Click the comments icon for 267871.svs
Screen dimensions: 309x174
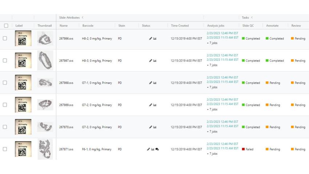(x=157, y=149)
